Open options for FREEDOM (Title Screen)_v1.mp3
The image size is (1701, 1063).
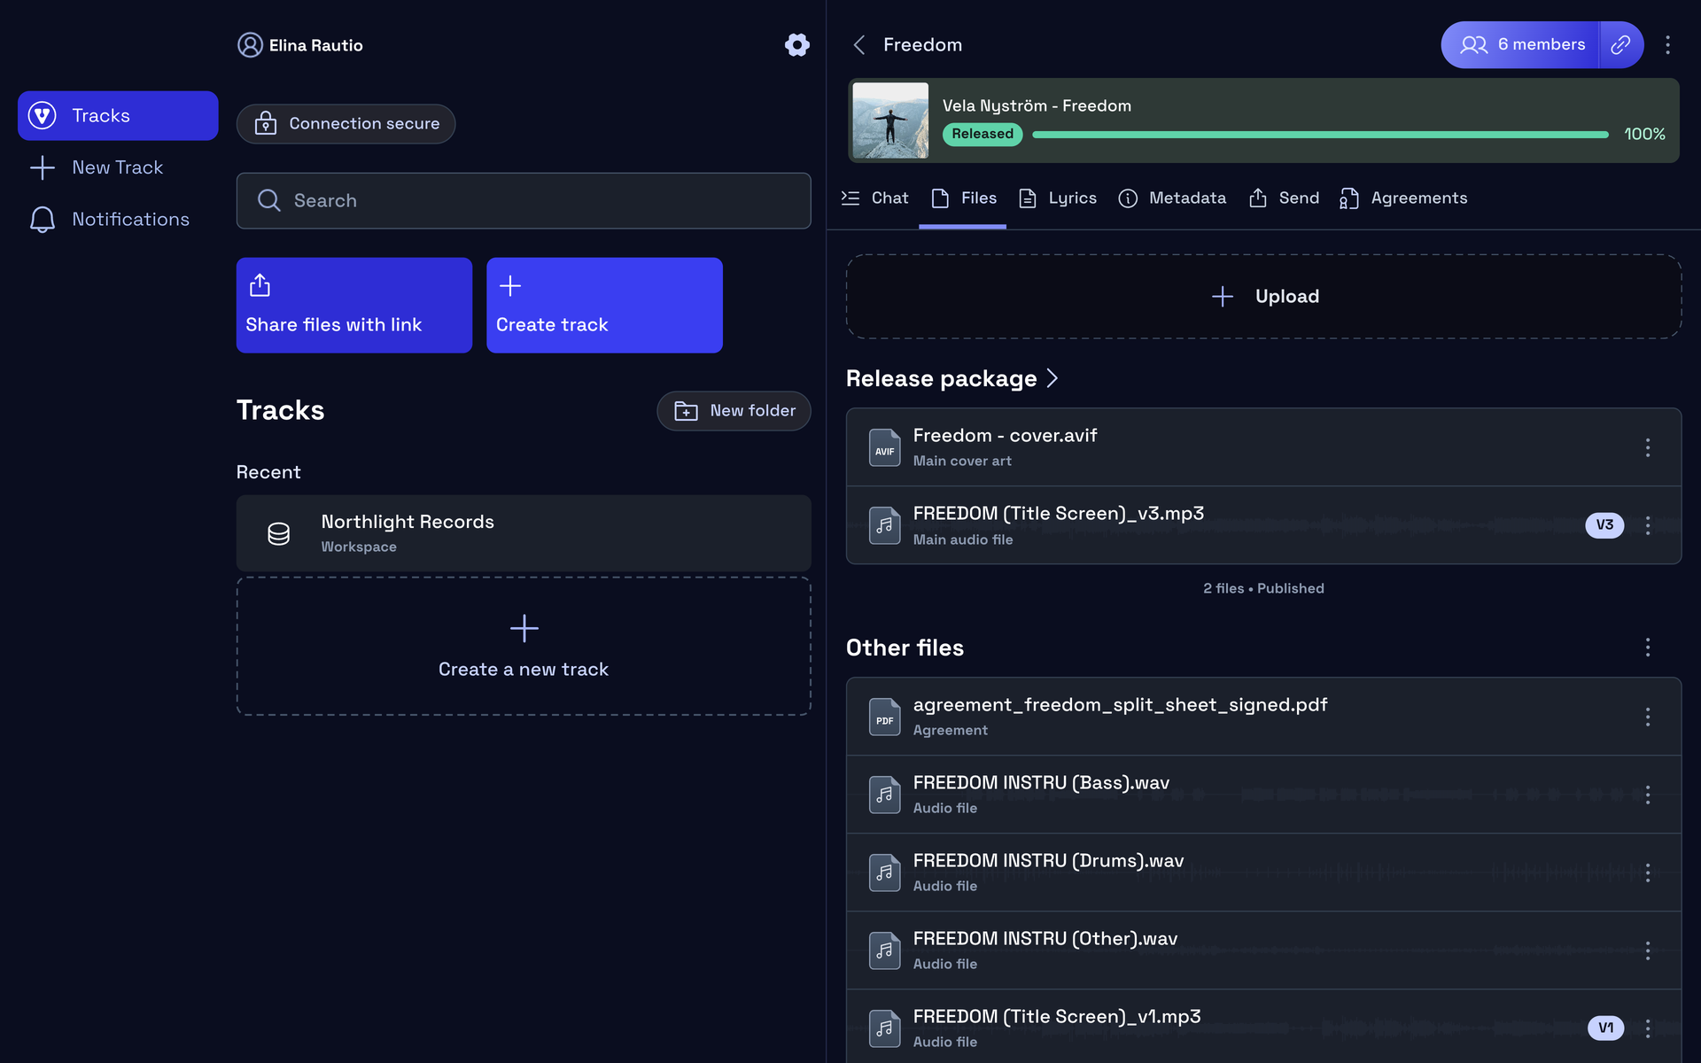pyautogui.click(x=1647, y=1028)
